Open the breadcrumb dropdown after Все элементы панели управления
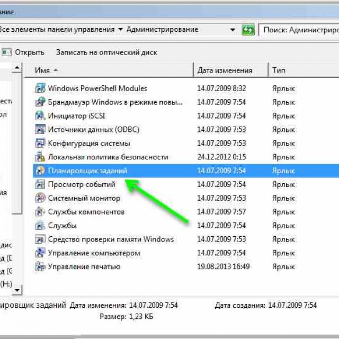339x339 pixels. (x=120, y=30)
